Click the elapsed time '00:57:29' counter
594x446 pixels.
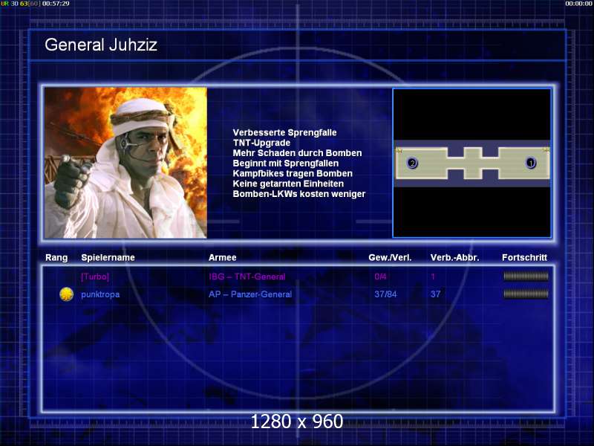pyautogui.click(x=56, y=4)
